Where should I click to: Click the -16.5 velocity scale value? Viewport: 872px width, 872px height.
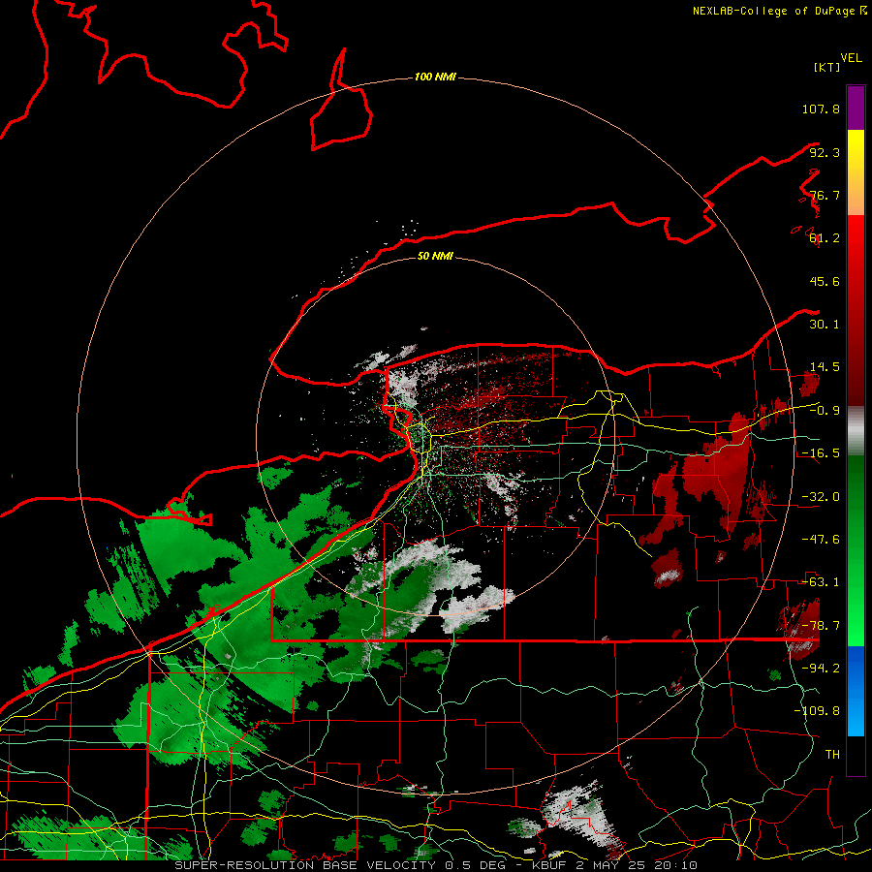(821, 453)
